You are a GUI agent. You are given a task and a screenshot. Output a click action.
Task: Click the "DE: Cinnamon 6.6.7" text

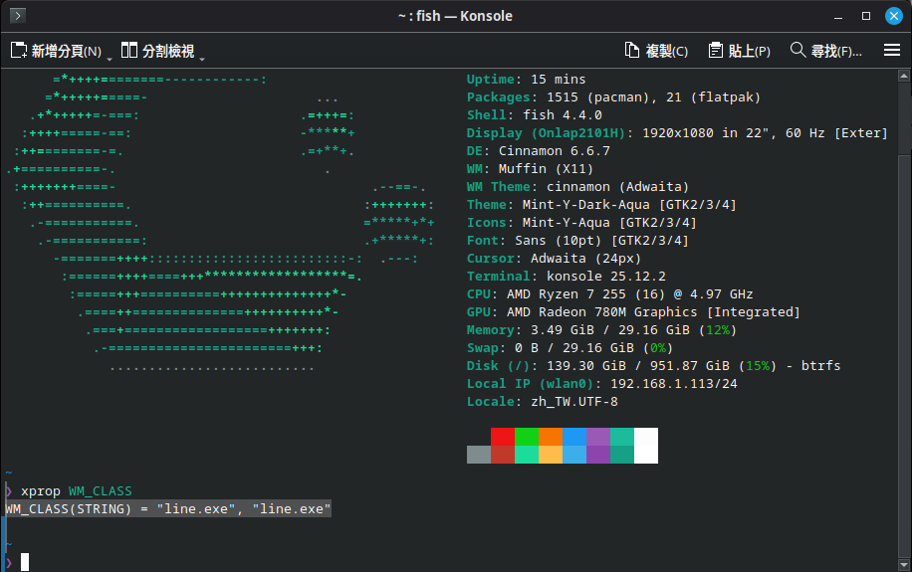pos(538,151)
